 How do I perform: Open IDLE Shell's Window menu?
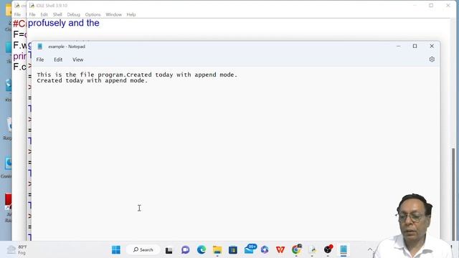pos(113,14)
